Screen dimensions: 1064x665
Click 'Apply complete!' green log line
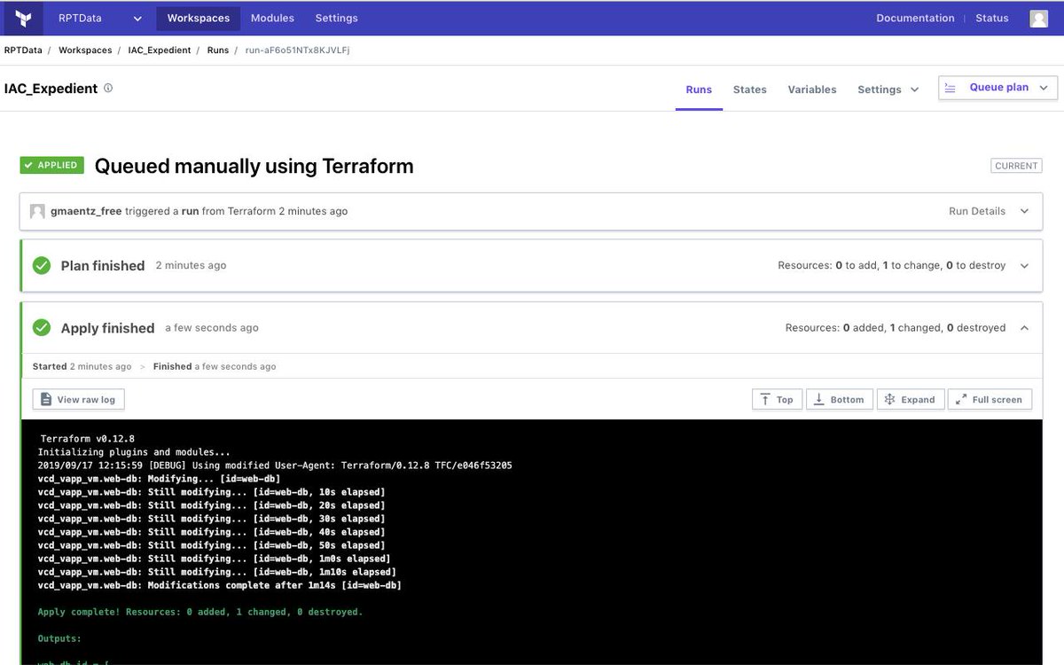(200, 612)
